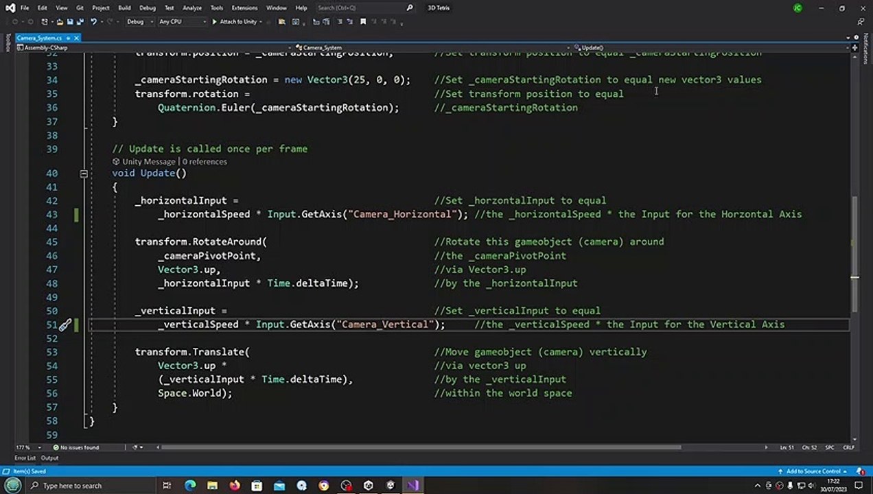Open Microsoft Store from the taskbar
The height and width of the screenshot is (494, 873).
click(x=257, y=486)
